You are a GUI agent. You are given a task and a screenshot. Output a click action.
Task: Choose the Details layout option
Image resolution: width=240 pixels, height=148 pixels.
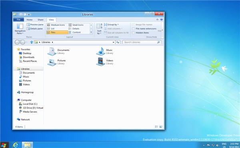(x=74, y=29)
